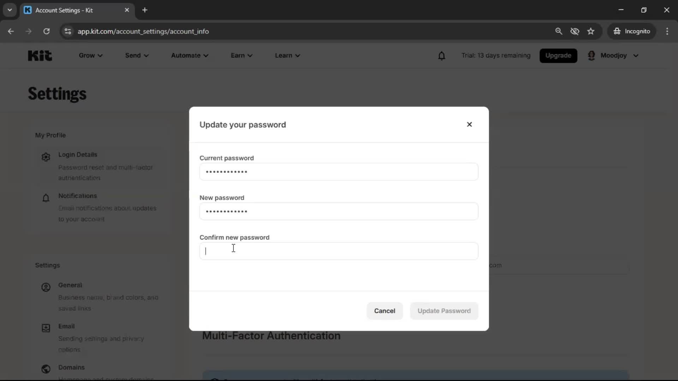Click the third-party cookies blocked icon
The image size is (678, 381).
point(575,31)
